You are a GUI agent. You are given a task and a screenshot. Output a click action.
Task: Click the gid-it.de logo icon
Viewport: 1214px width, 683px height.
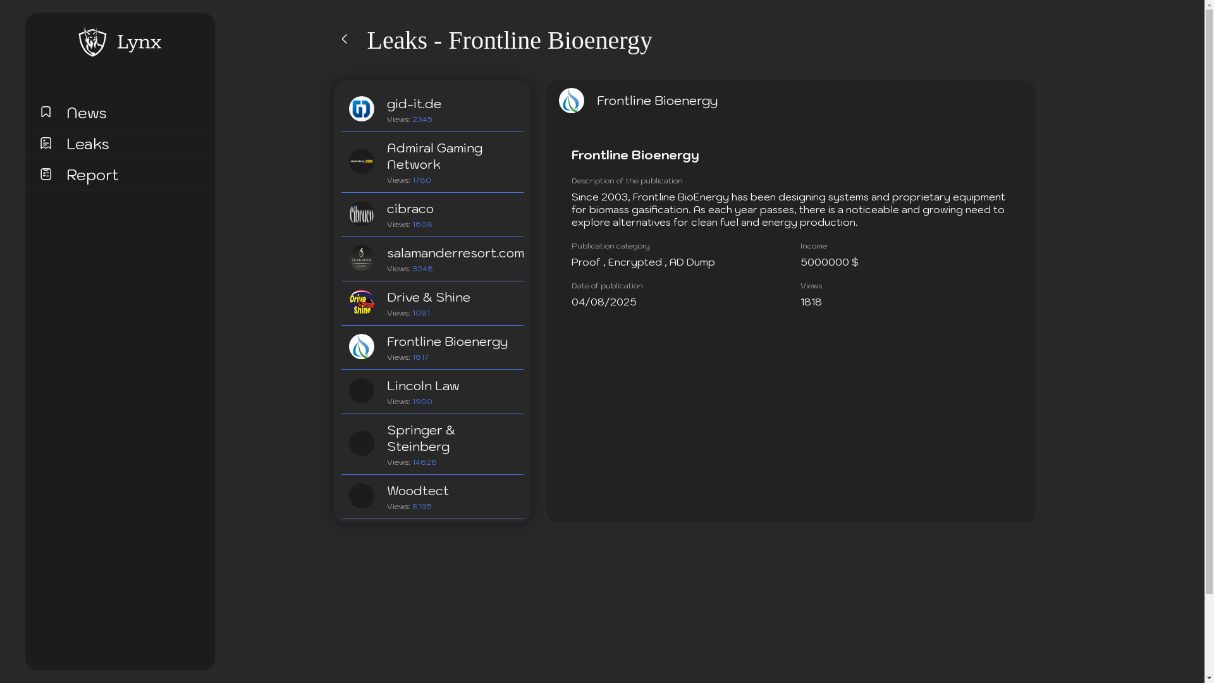coord(362,109)
